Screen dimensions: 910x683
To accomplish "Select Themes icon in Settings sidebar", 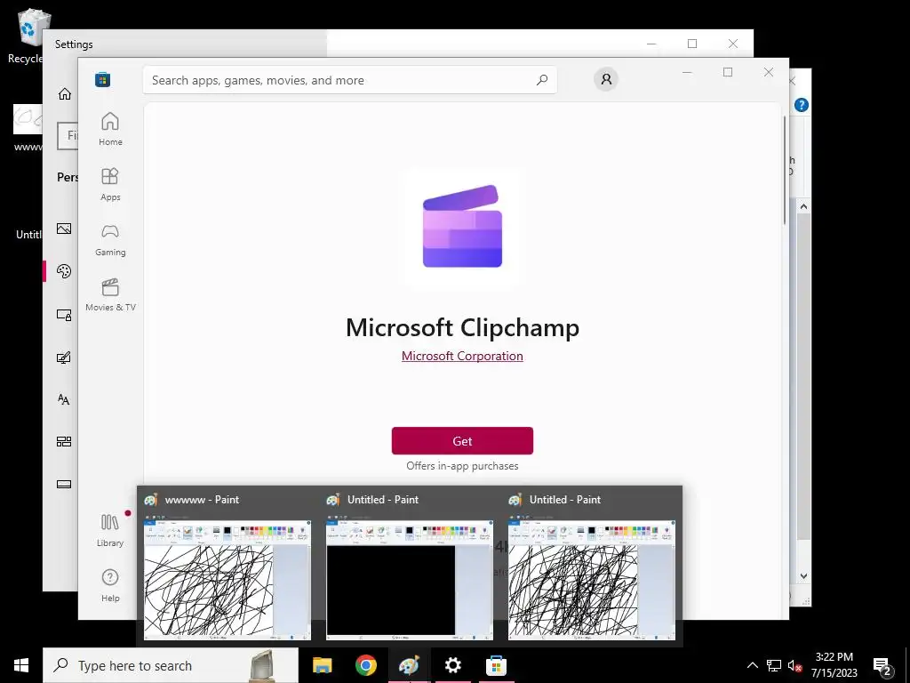I will [x=64, y=358].
